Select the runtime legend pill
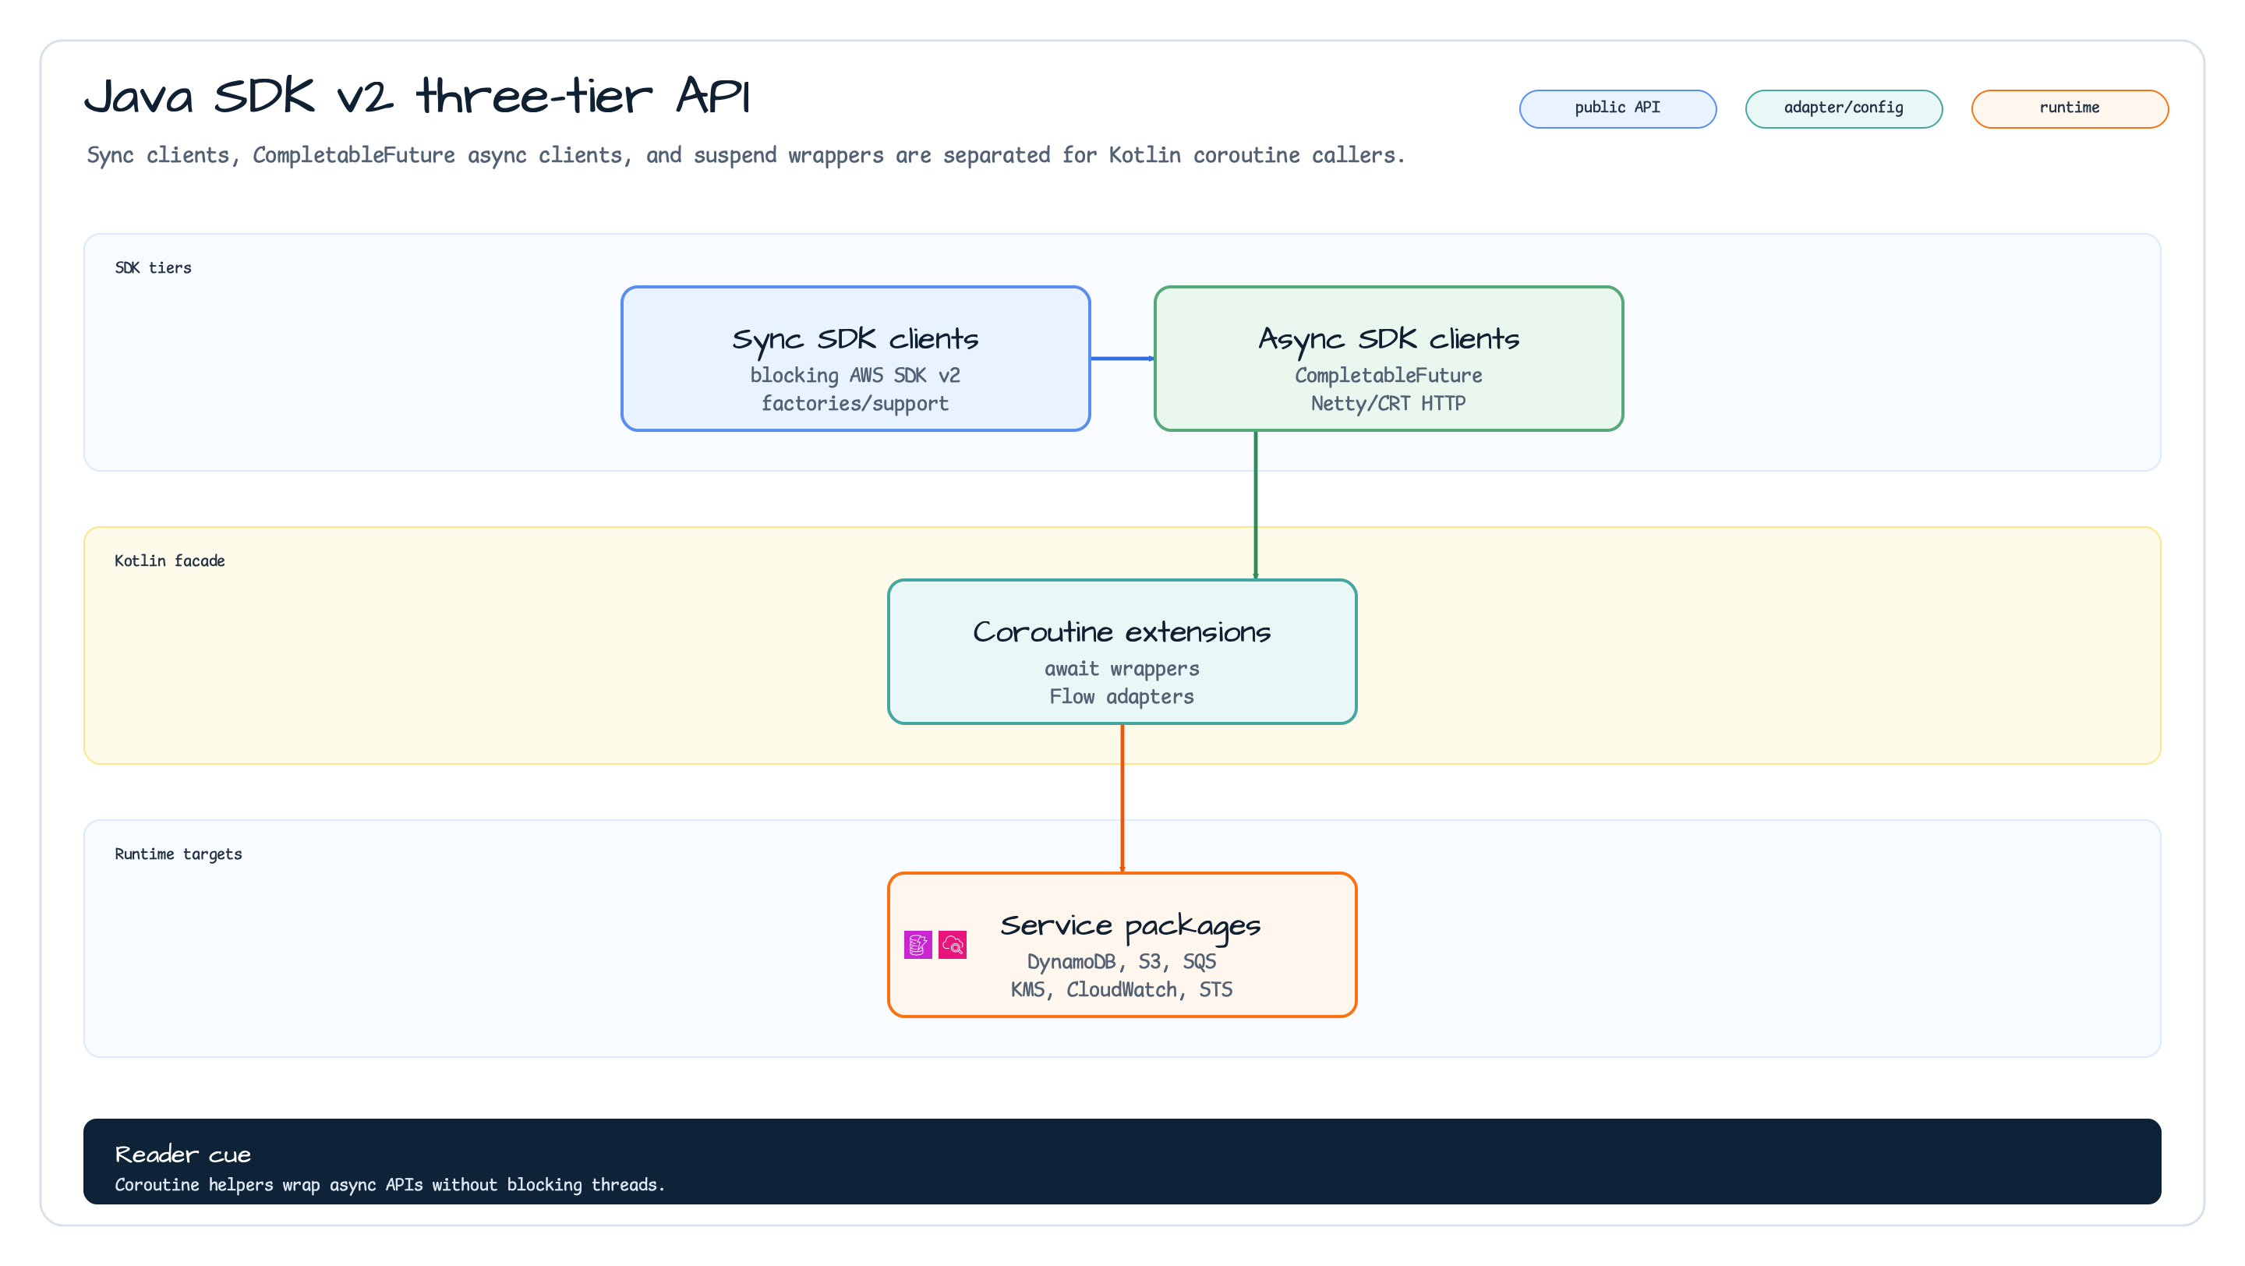Viewport: 2245px width, 1266px height. pos(2070,108)
